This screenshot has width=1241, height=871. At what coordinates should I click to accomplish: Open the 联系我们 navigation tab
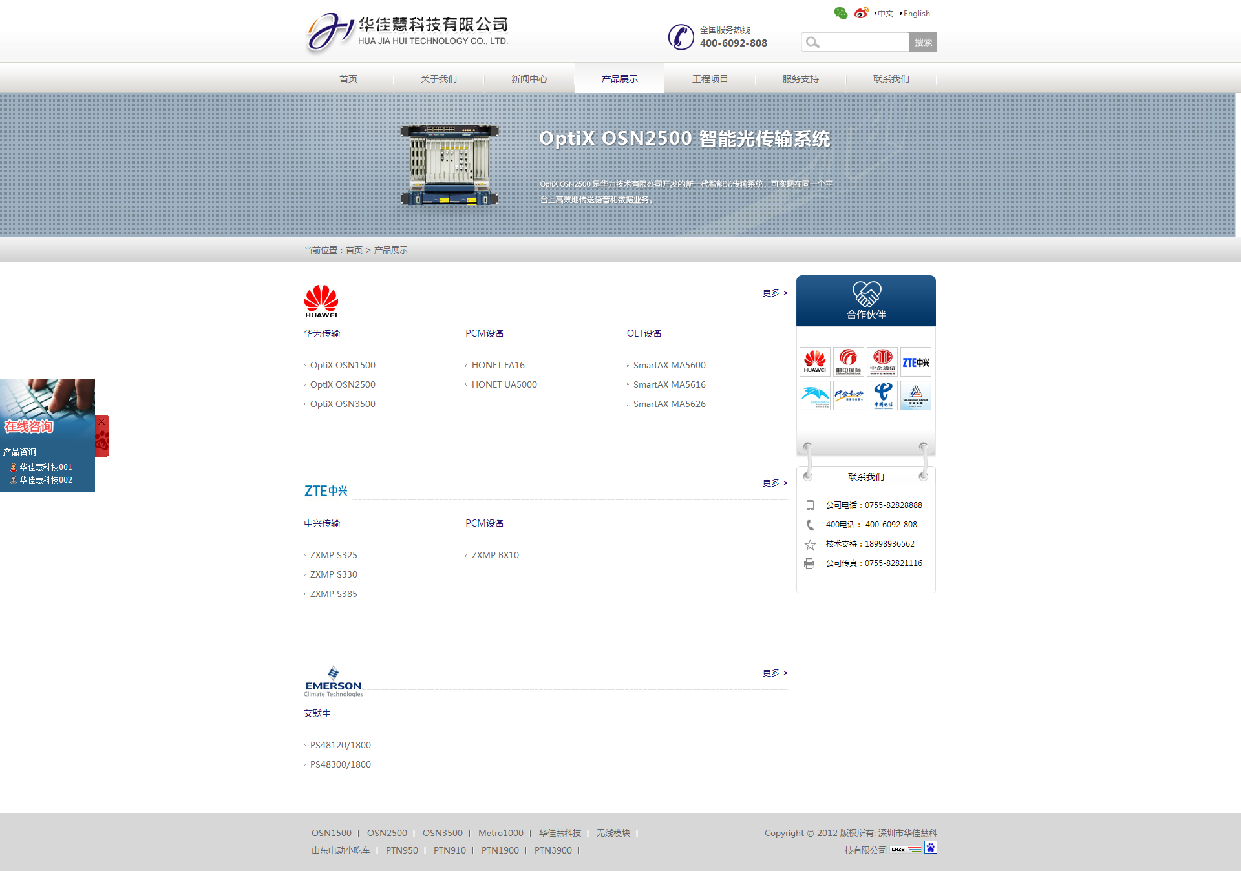point(891,79)
